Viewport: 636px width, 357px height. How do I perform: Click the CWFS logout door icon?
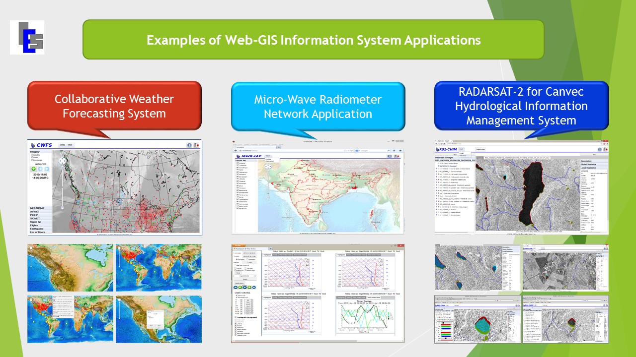point(197,145)
